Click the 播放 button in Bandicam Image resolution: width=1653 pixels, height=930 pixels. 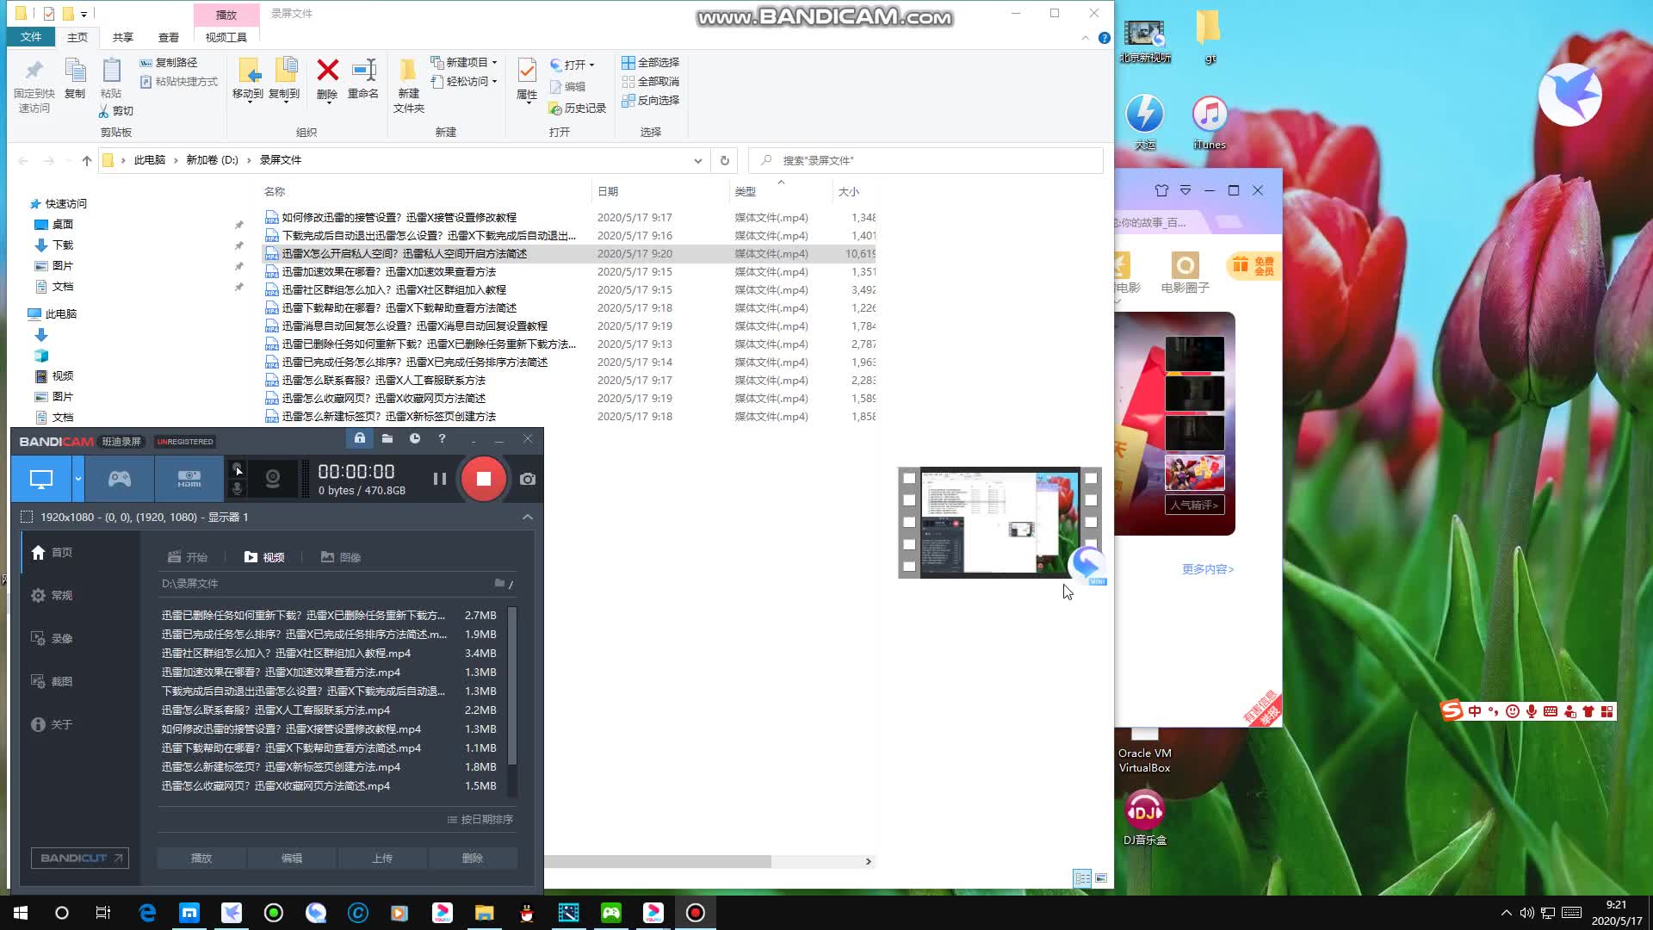201,859
